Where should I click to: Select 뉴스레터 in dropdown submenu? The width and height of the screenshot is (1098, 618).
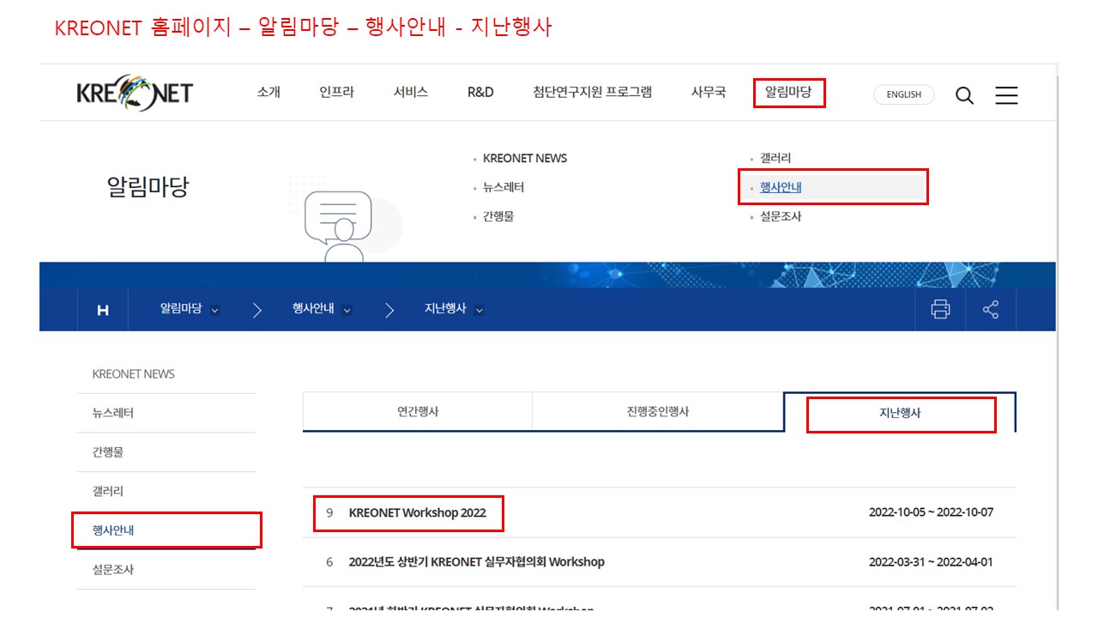point(504,187)
